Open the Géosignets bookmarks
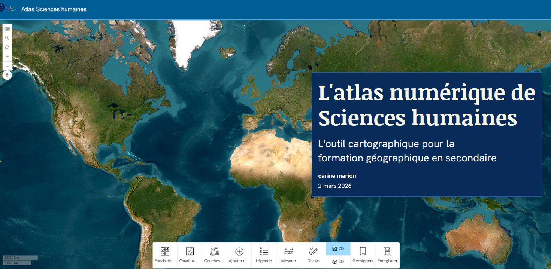 (x=363, y=255)
